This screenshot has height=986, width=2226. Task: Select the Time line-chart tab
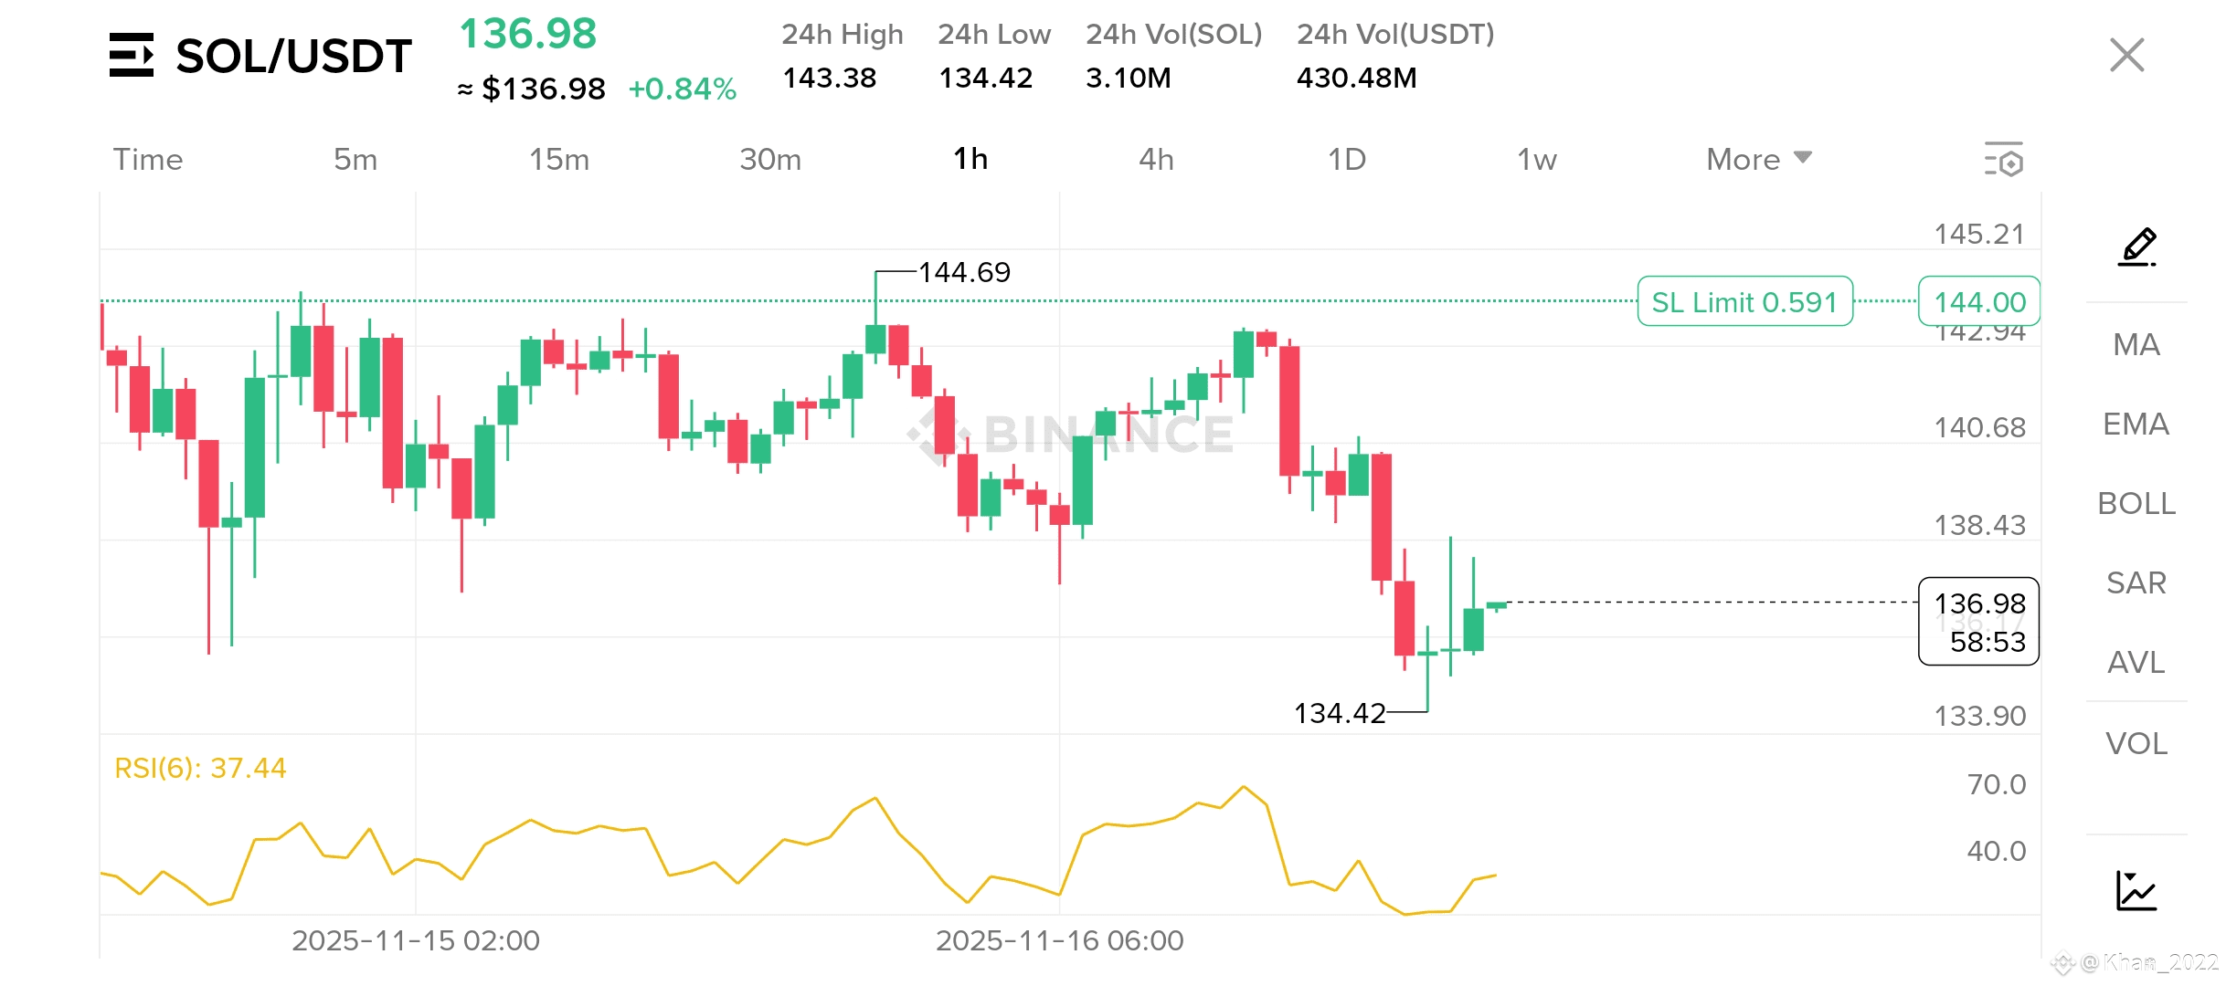click(148, 160)
